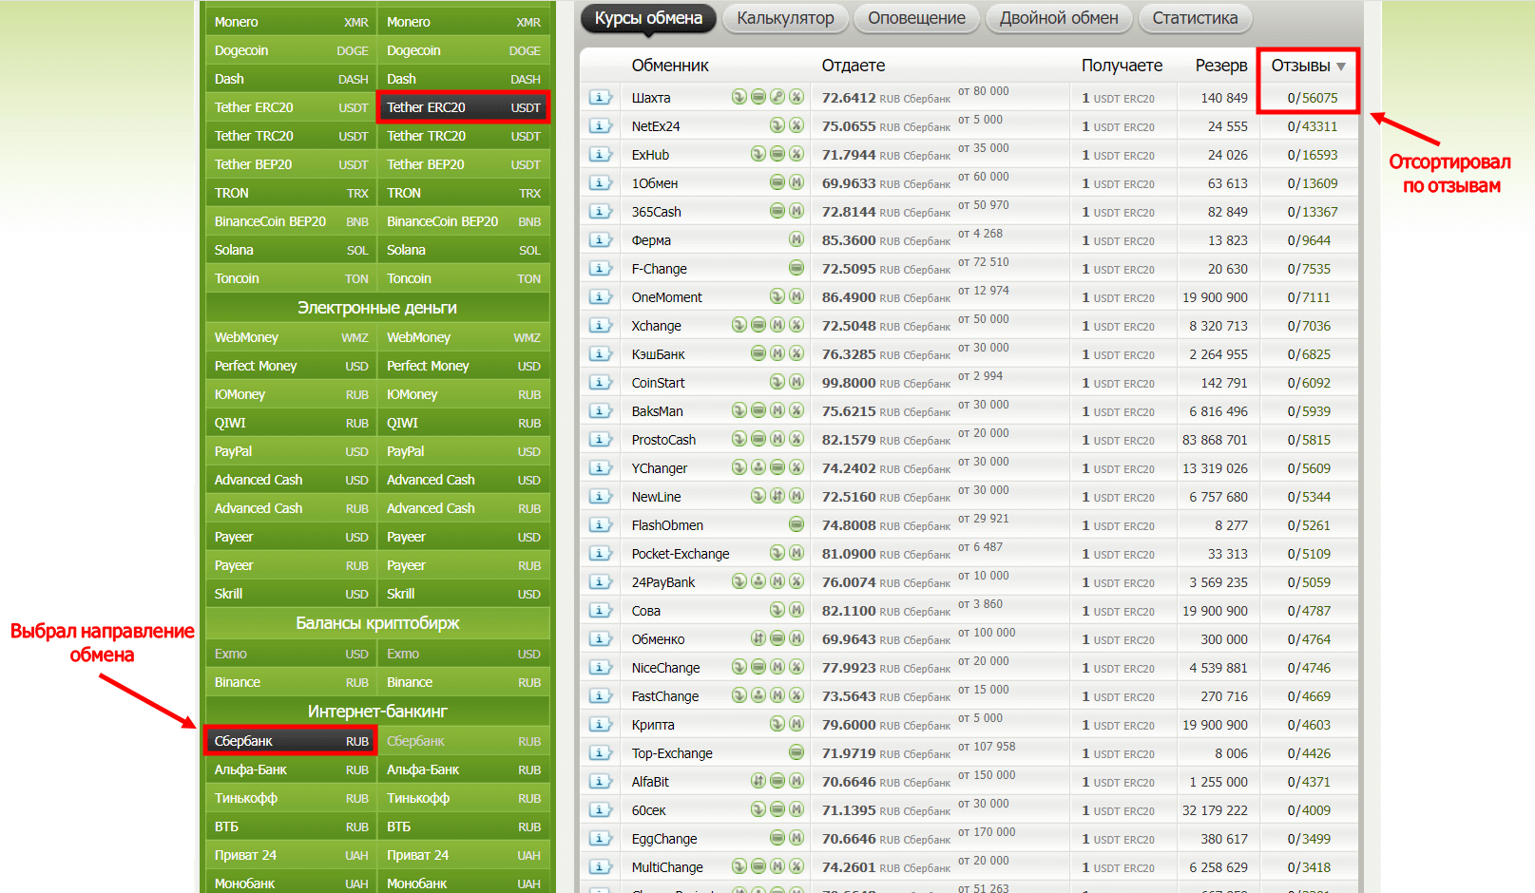Open the Оповещение tab

point(916,18)
